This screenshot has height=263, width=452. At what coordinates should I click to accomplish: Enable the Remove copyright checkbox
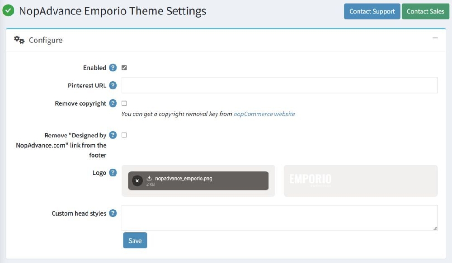(x=123, y=103)
